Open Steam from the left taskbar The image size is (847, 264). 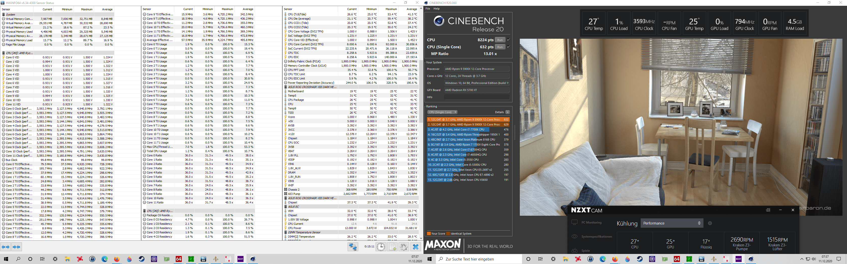(x=142, y=259)
